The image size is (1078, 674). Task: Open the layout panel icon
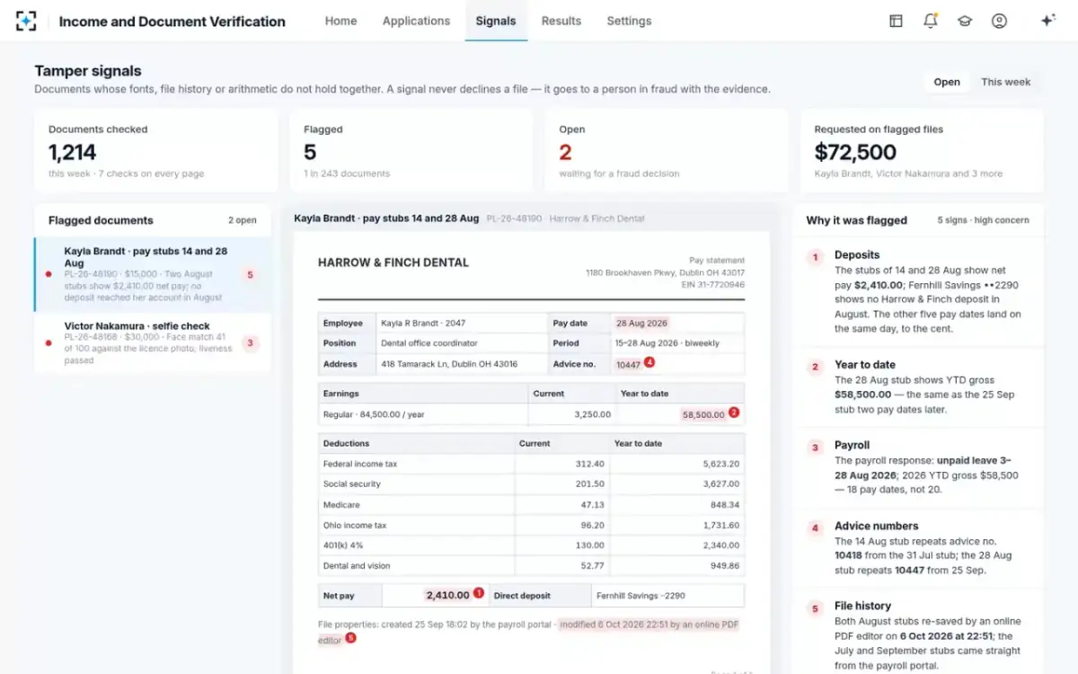pyautogui.click(x=896, y=21)
